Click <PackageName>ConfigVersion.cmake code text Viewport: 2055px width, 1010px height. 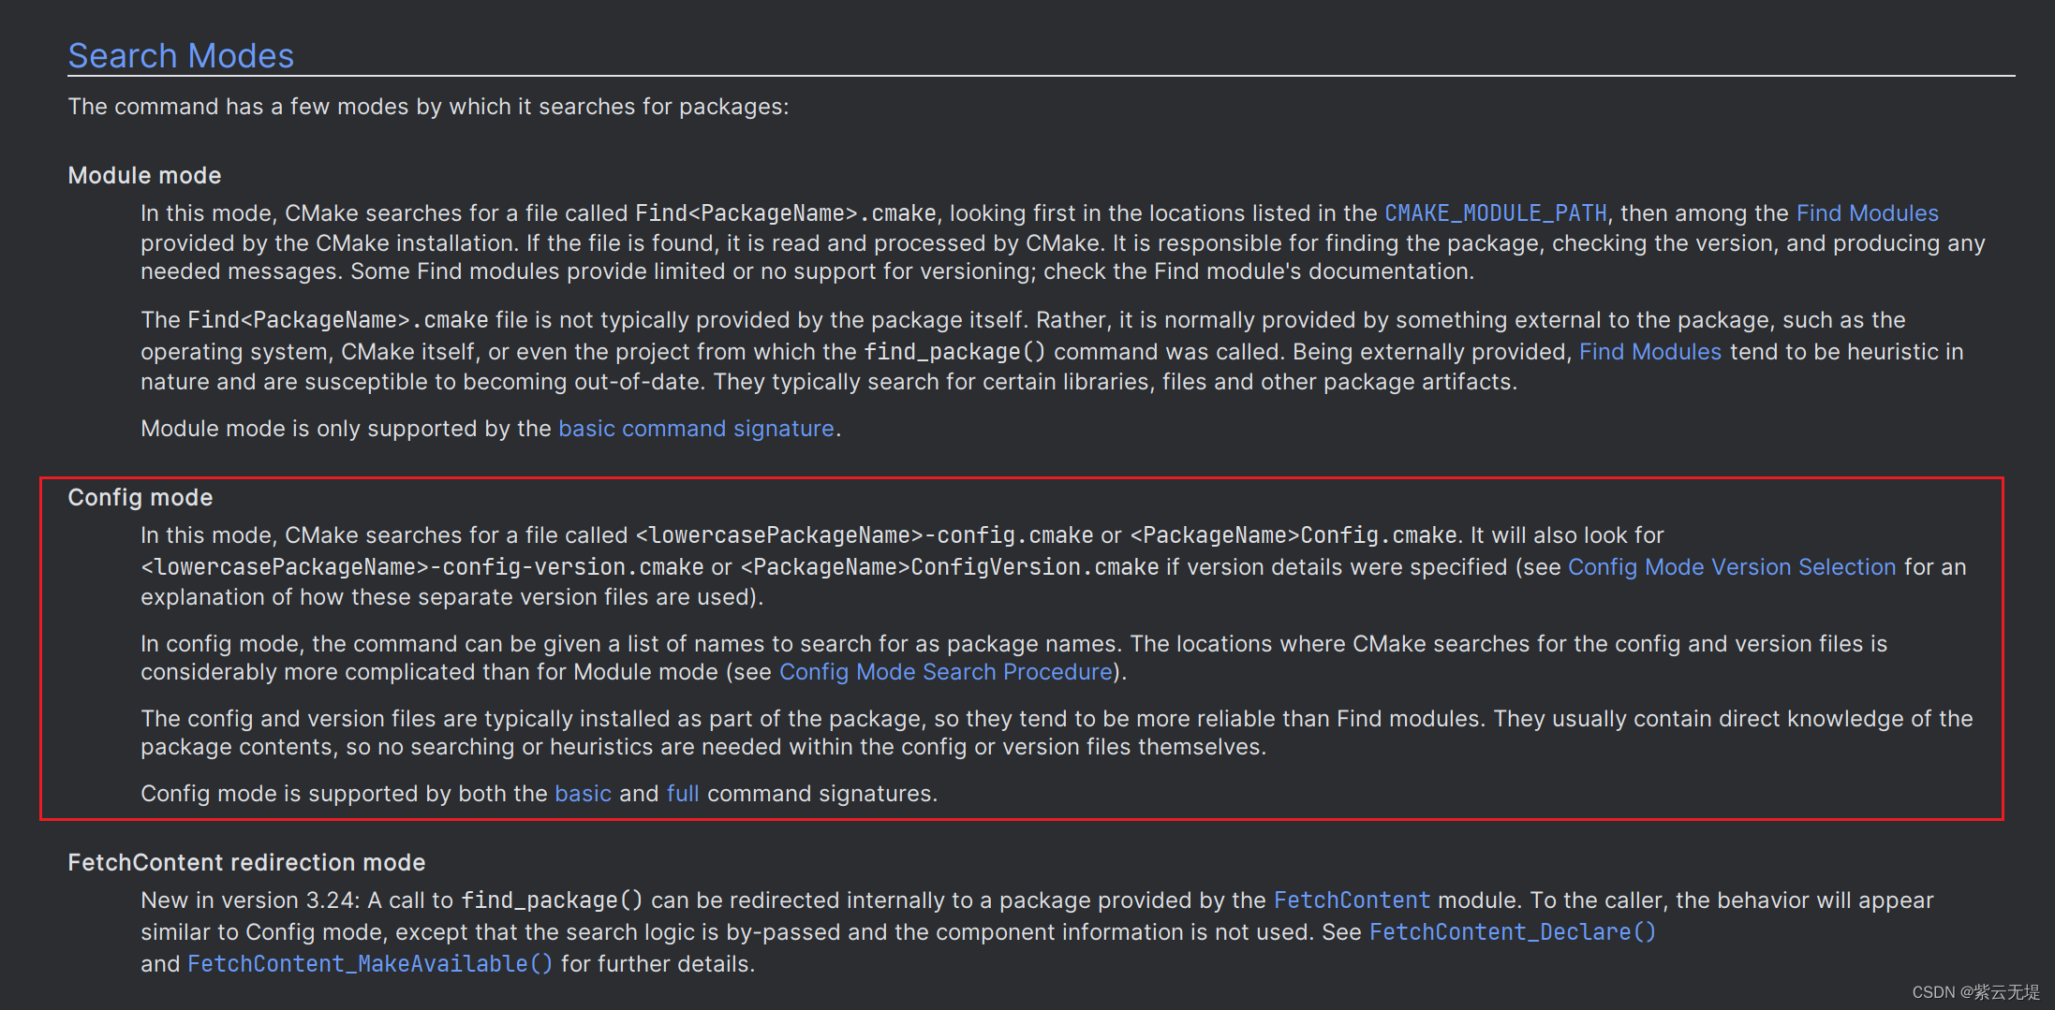pyautogui.click(x=949, y=567)
